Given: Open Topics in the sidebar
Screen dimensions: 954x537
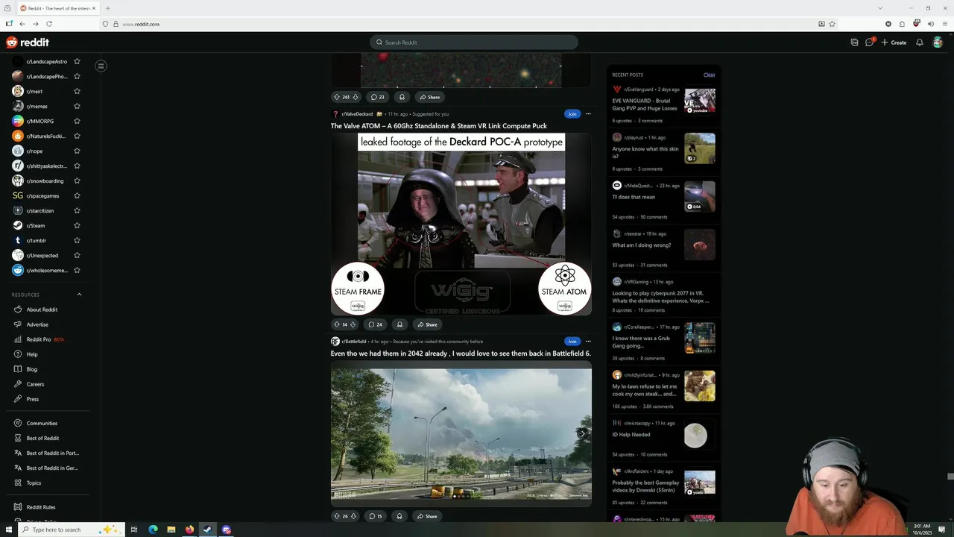Looking at the screenshot, I should 34,483.
